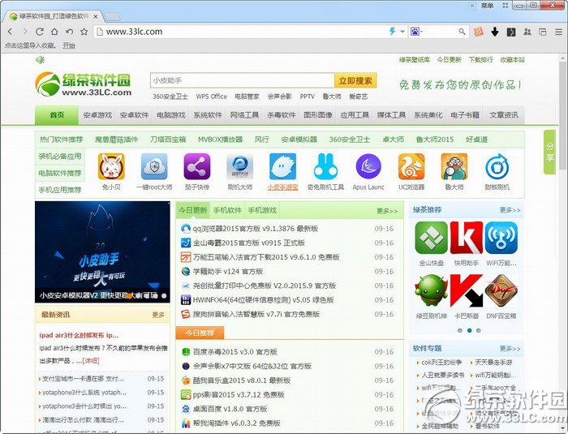Open ipad air3什么时候发布 news headline

coord(79,335)
